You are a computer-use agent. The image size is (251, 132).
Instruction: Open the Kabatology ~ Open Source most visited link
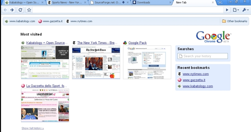[x=47, y=43]
